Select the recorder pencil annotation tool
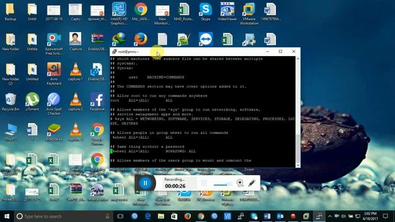 click(252, 183)
